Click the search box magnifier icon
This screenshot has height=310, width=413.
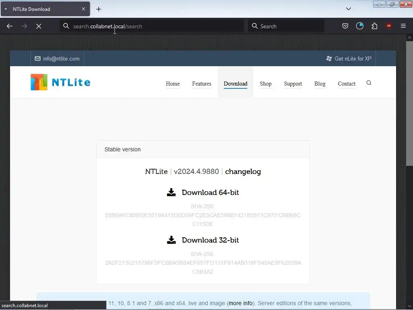255,26
